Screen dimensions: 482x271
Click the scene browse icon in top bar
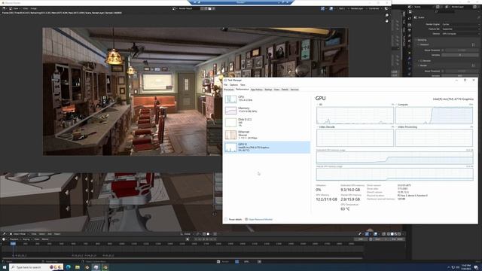410,7
